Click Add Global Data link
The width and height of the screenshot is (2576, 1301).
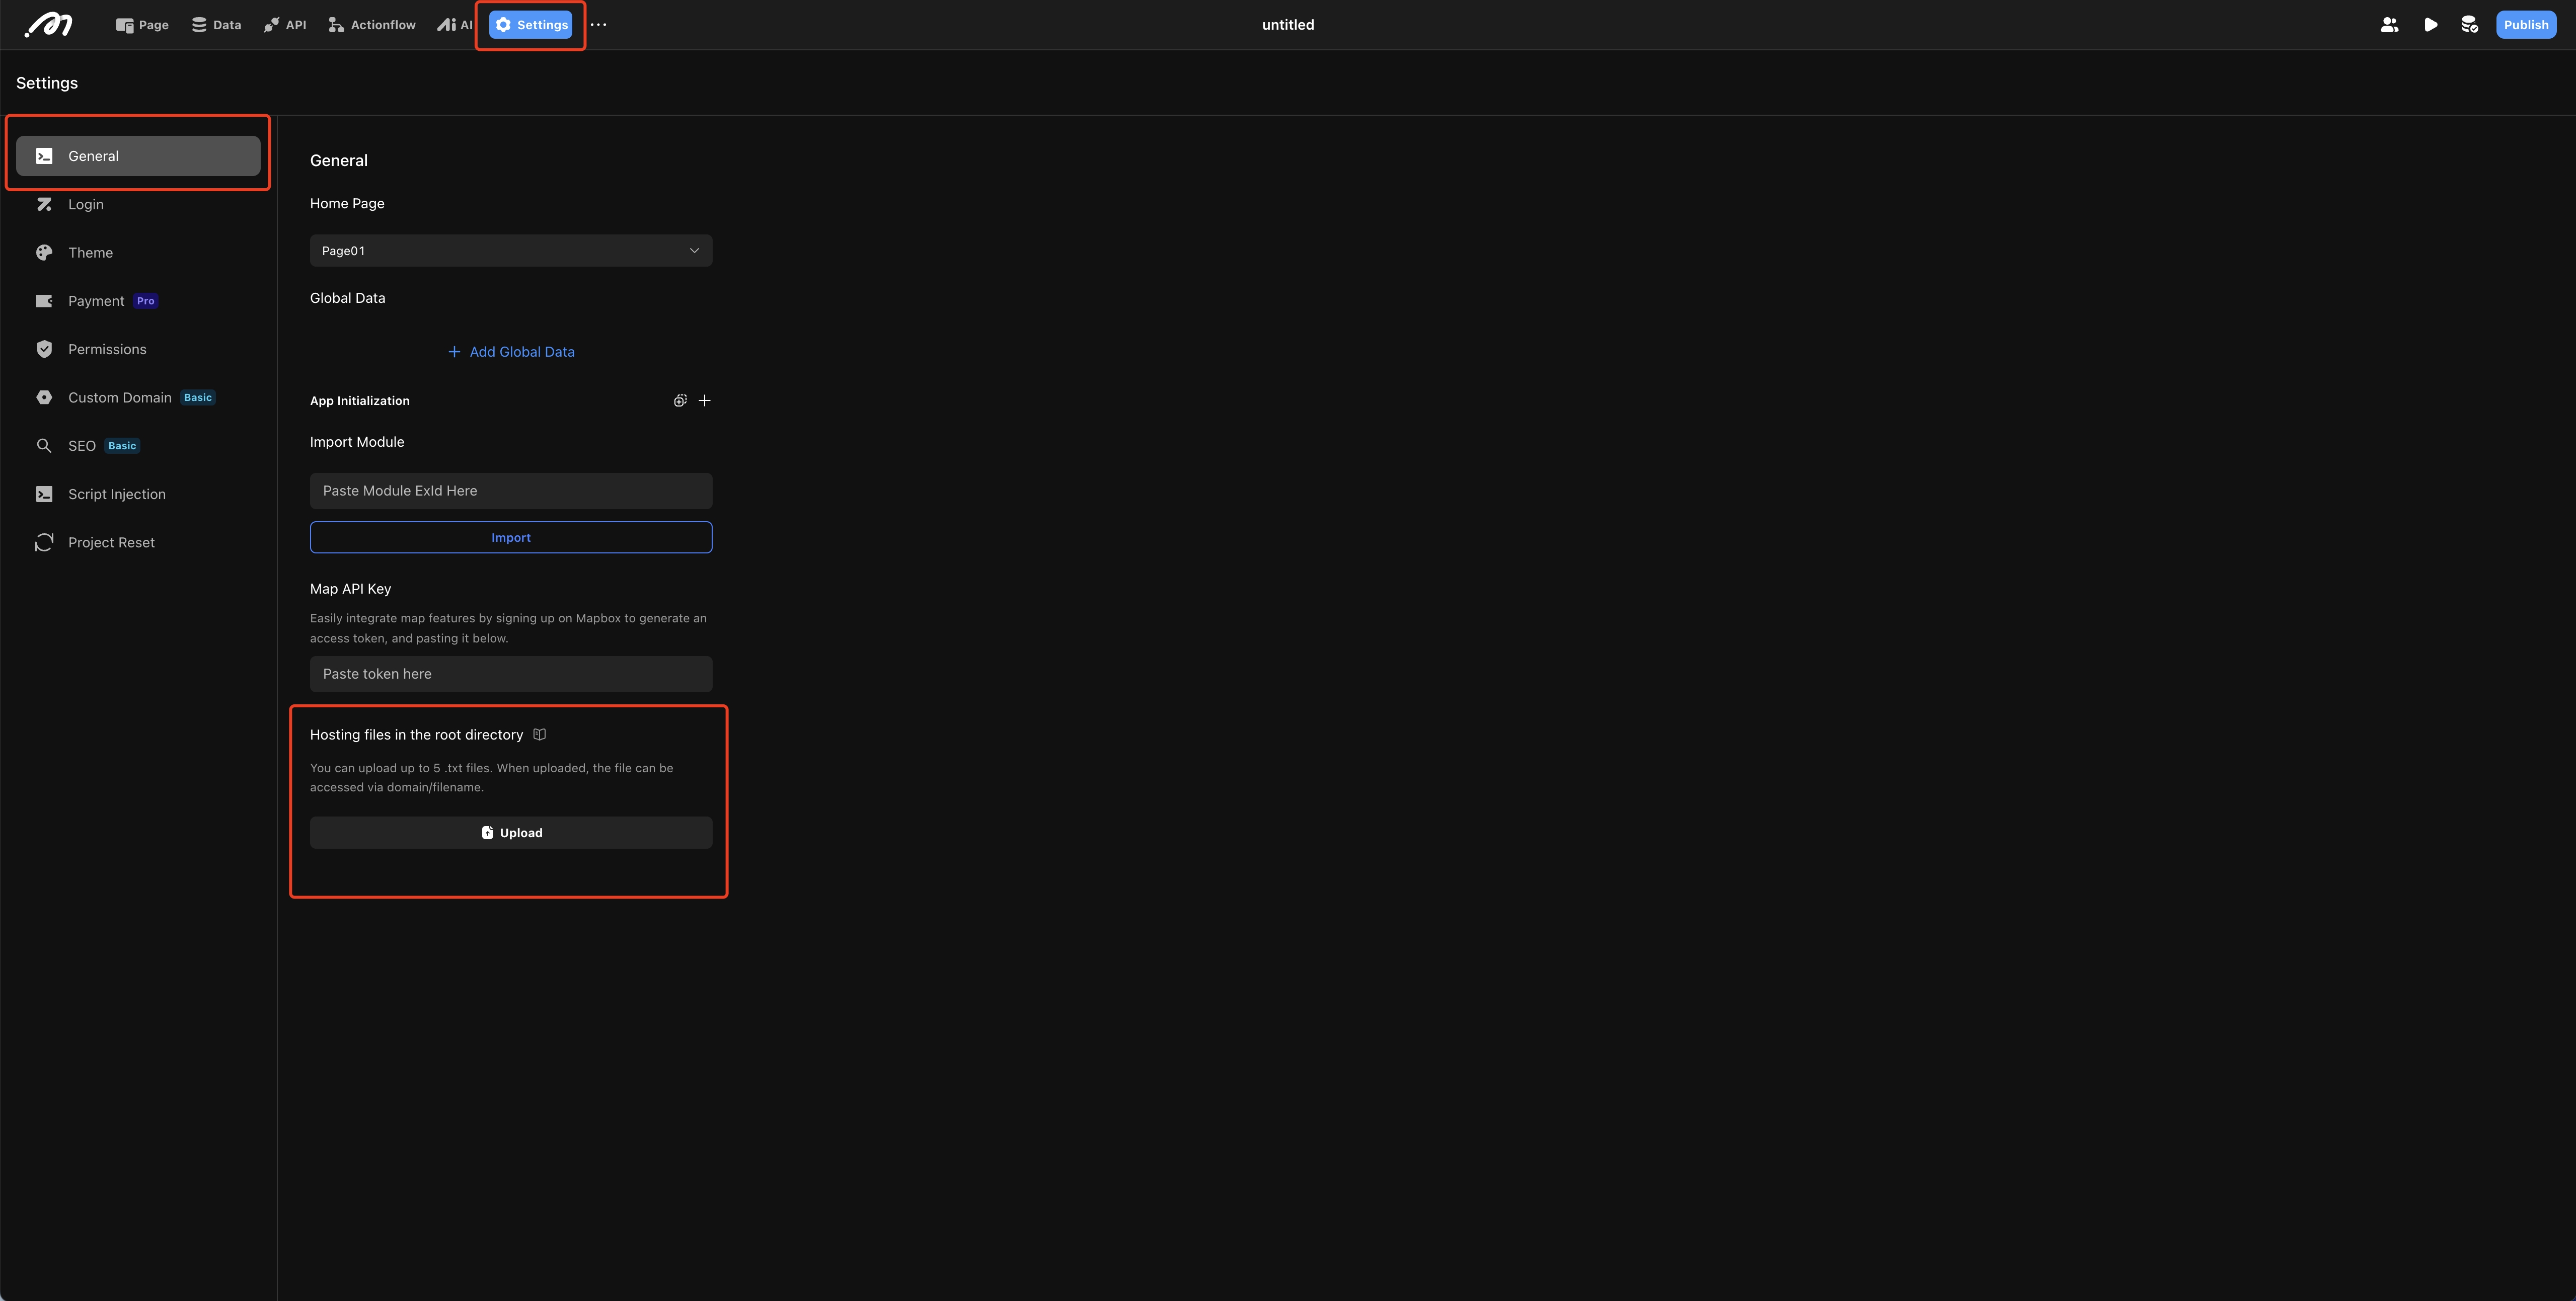[x=511, y=352]
